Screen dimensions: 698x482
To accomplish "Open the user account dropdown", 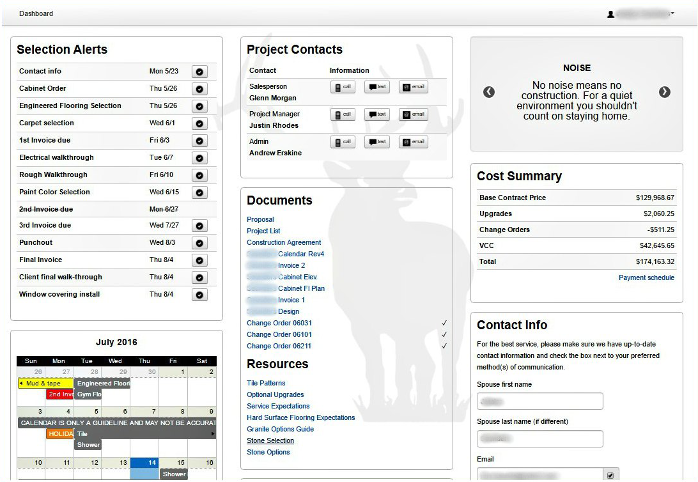I will pyautogui.click(x=640, y=14).
